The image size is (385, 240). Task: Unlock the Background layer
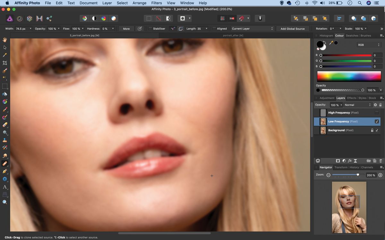[x=372, y=130]
